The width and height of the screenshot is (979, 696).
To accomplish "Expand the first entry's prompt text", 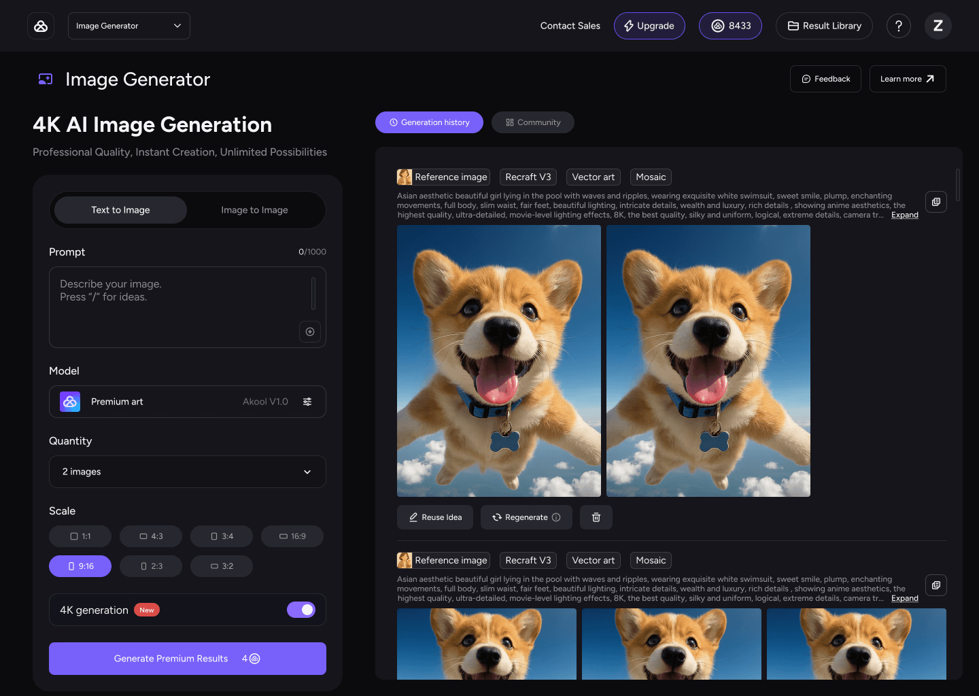I will point(904,215).
